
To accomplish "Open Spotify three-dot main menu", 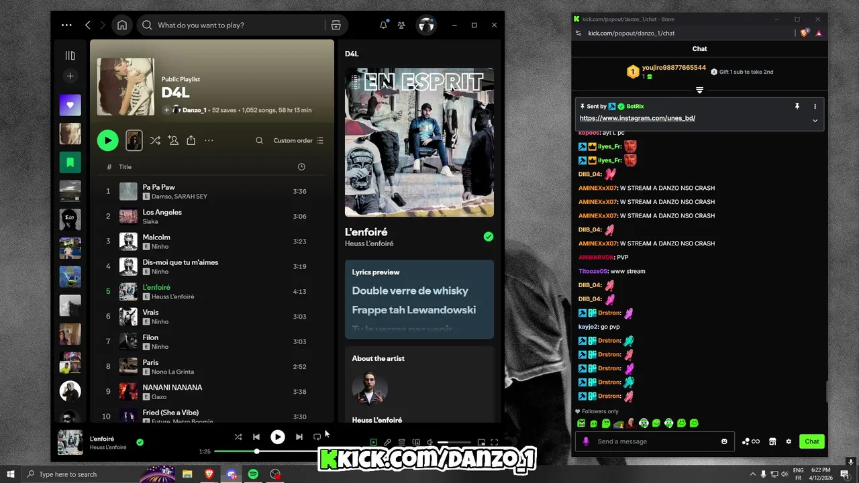I will tap(66, 25).
